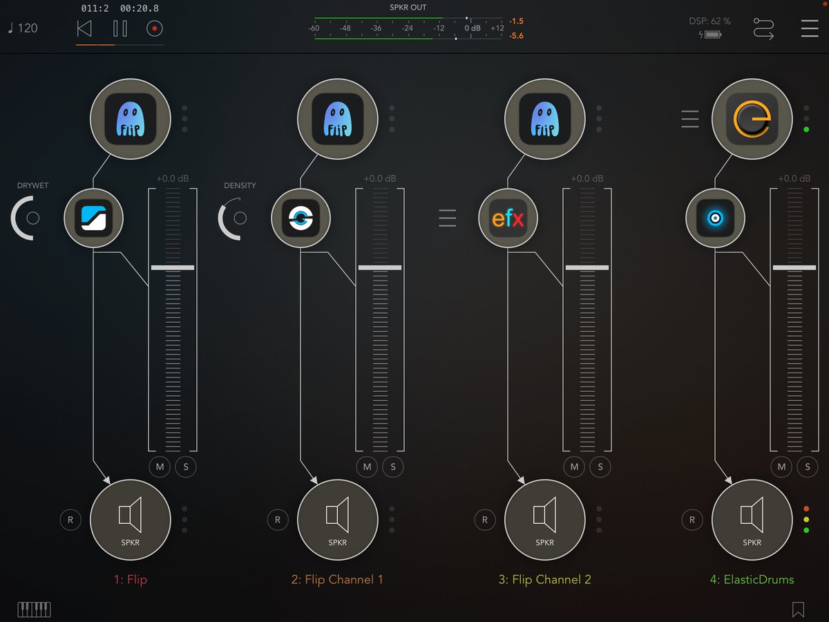Select the "3: Flip Channel 2" label
829x622 pixels.
point(545,579)
